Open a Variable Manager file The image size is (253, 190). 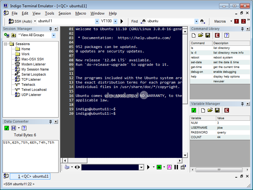210,110
